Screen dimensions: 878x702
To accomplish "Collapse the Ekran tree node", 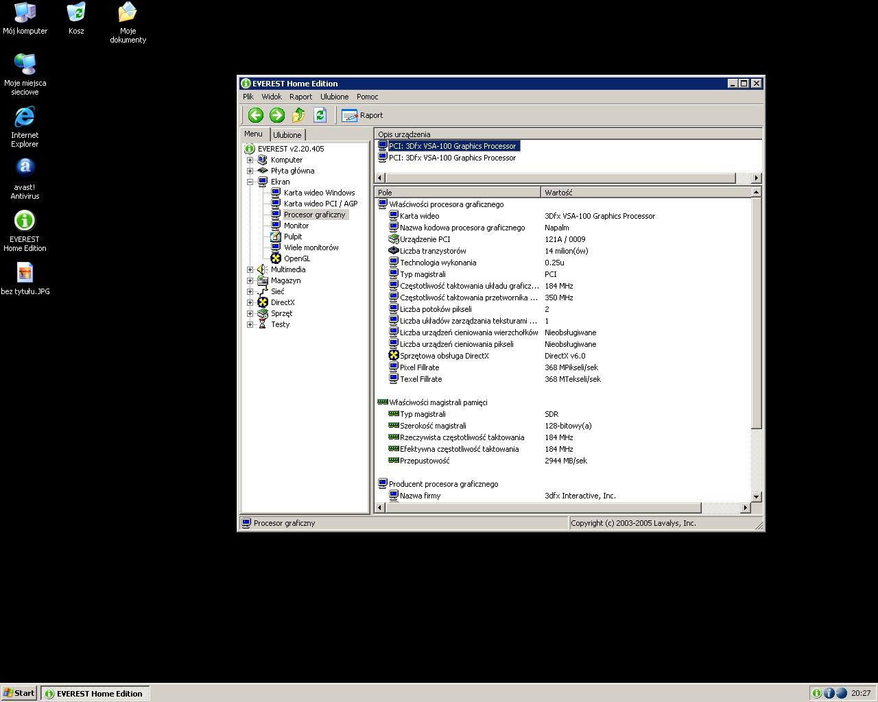I will (250, 182).
